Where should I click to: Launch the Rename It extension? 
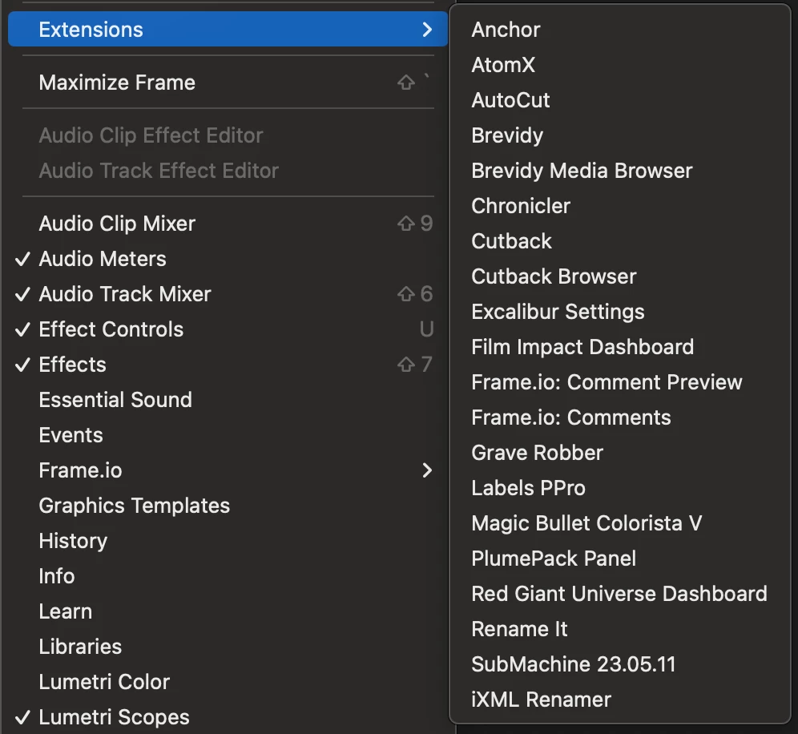click(620, 629)
